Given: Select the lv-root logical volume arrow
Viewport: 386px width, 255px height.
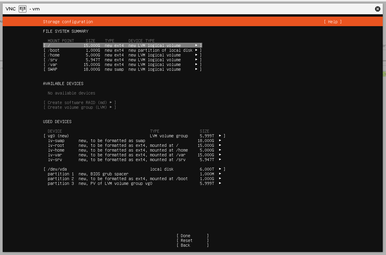Looking at the screenshot, I should point(220,145).
